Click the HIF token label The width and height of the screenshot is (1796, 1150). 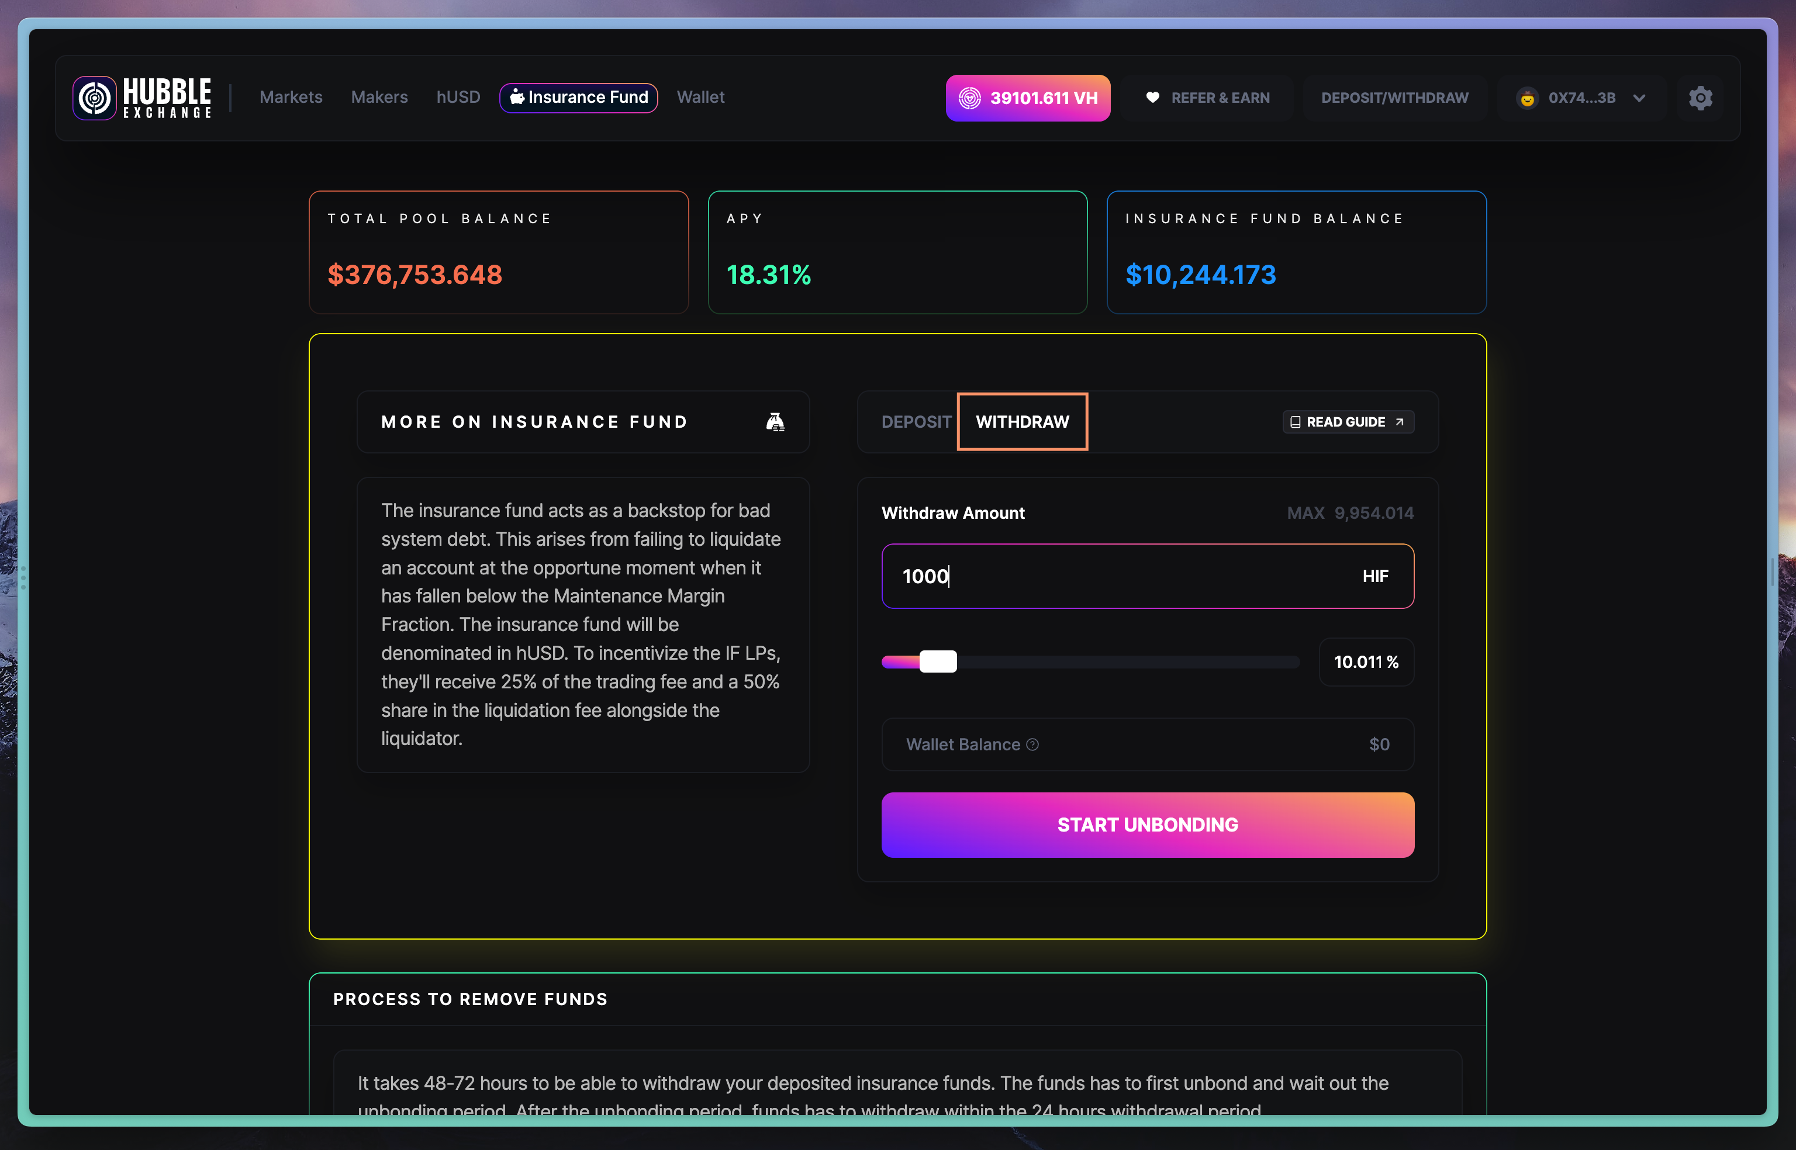click(1374, 577)
